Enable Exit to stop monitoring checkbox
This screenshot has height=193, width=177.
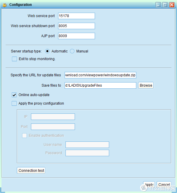[14, 59]
